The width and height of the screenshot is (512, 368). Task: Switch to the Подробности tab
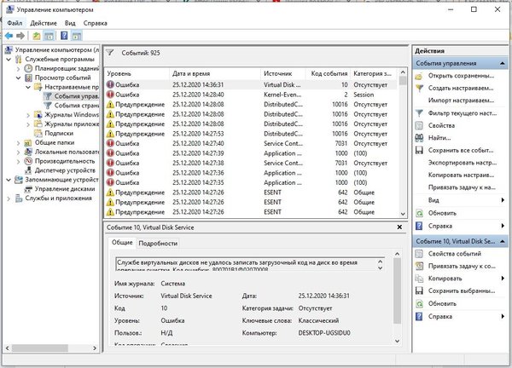tap(157, 243)
